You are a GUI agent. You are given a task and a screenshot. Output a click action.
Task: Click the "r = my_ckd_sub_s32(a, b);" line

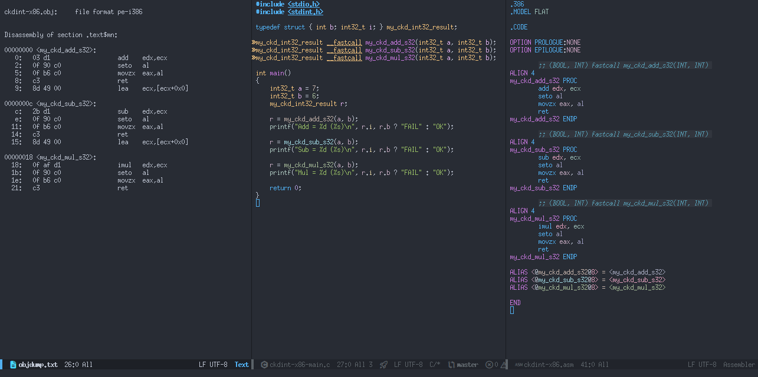pos(314,142)
